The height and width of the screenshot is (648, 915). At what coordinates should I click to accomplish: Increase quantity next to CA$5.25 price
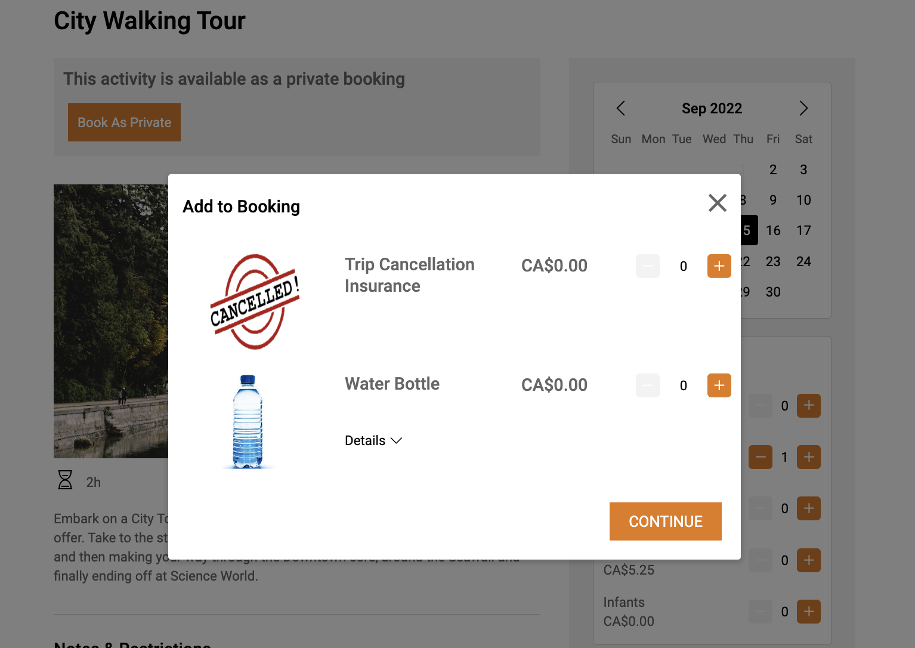[809, 560]
